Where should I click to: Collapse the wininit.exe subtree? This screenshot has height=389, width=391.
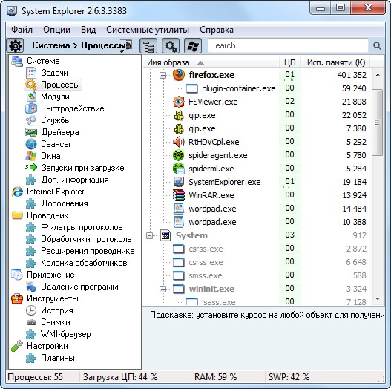coord(162,289)
